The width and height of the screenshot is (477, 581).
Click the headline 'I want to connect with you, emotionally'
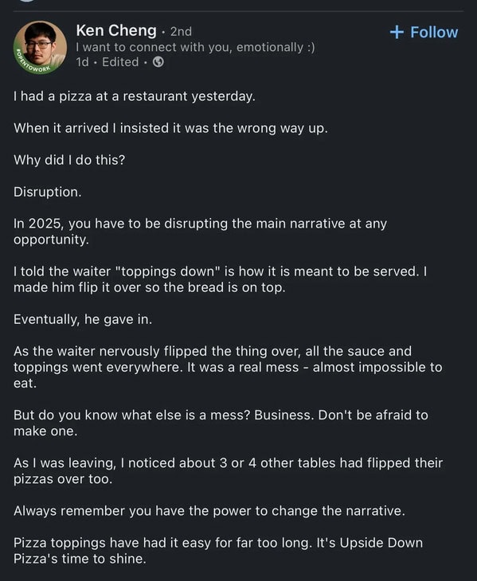pyautogui.click(x=195, y=47)
